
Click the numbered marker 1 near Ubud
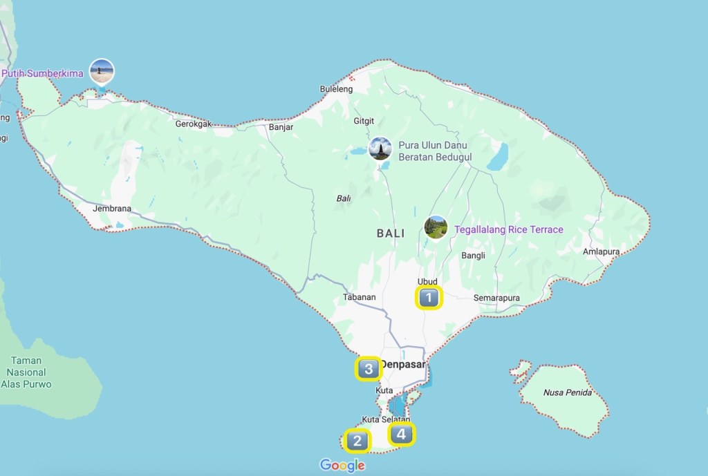[x=429, y=298]
